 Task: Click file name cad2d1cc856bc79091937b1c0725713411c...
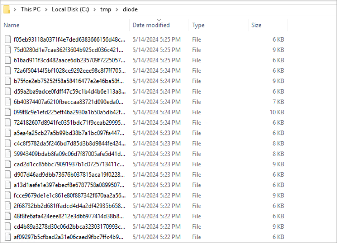(x=69, y=164)
